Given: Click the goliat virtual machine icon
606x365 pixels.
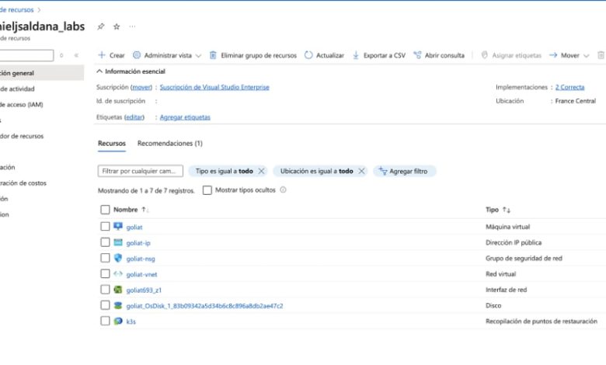Looking at the screenshot, I should (x=118, y=226).
